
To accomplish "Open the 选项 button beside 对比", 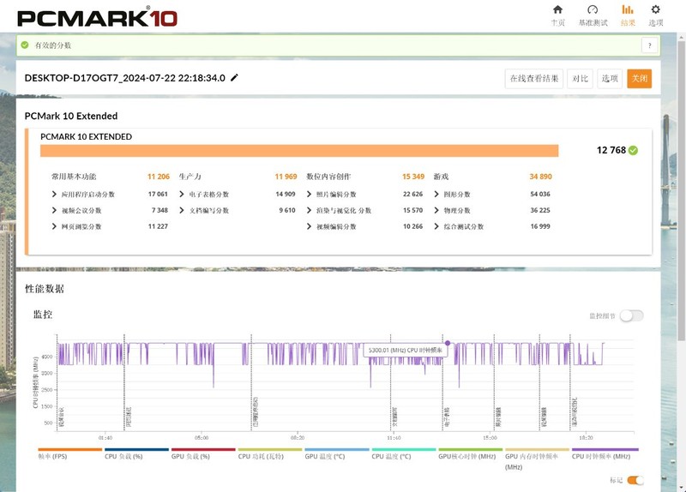I will click(x=610, y=79).
